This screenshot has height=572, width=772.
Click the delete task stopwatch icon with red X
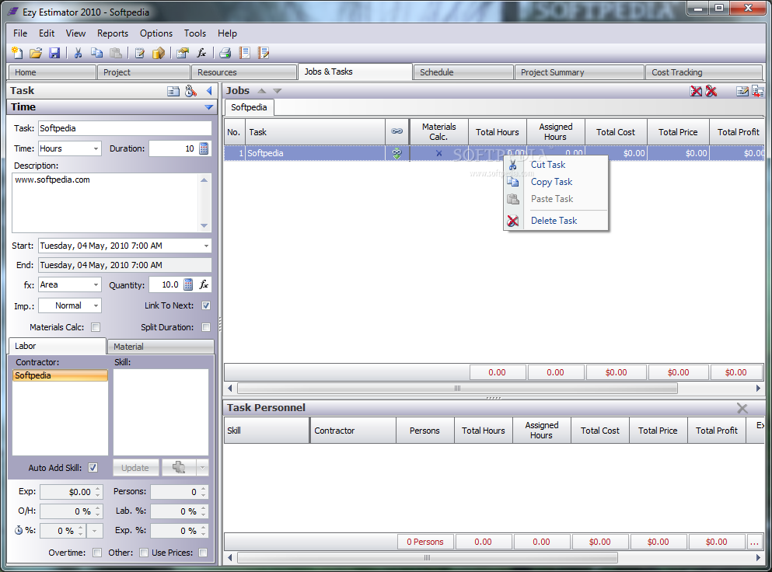[711, 91]
